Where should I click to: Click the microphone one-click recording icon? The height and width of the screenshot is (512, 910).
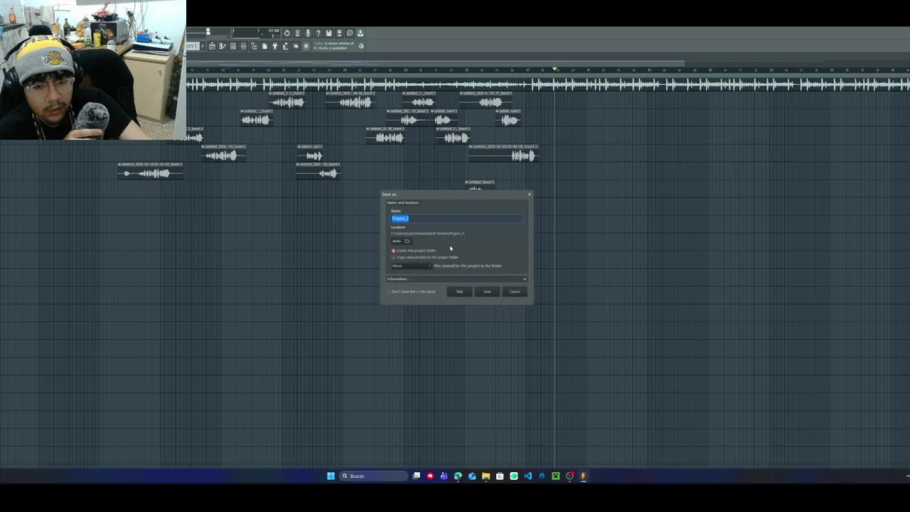pos(308,33)
